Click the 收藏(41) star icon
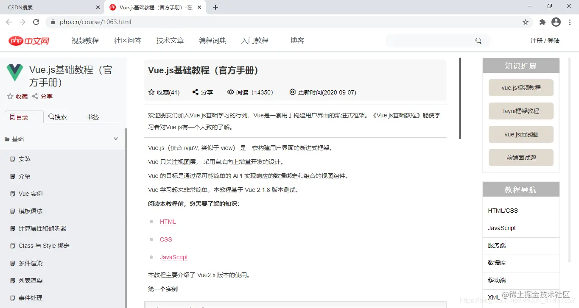 click(x=151, y=92)
